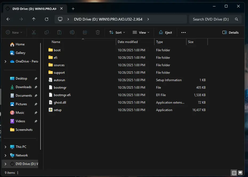Select the bootmgr file icon

click(x=50, y=87)
